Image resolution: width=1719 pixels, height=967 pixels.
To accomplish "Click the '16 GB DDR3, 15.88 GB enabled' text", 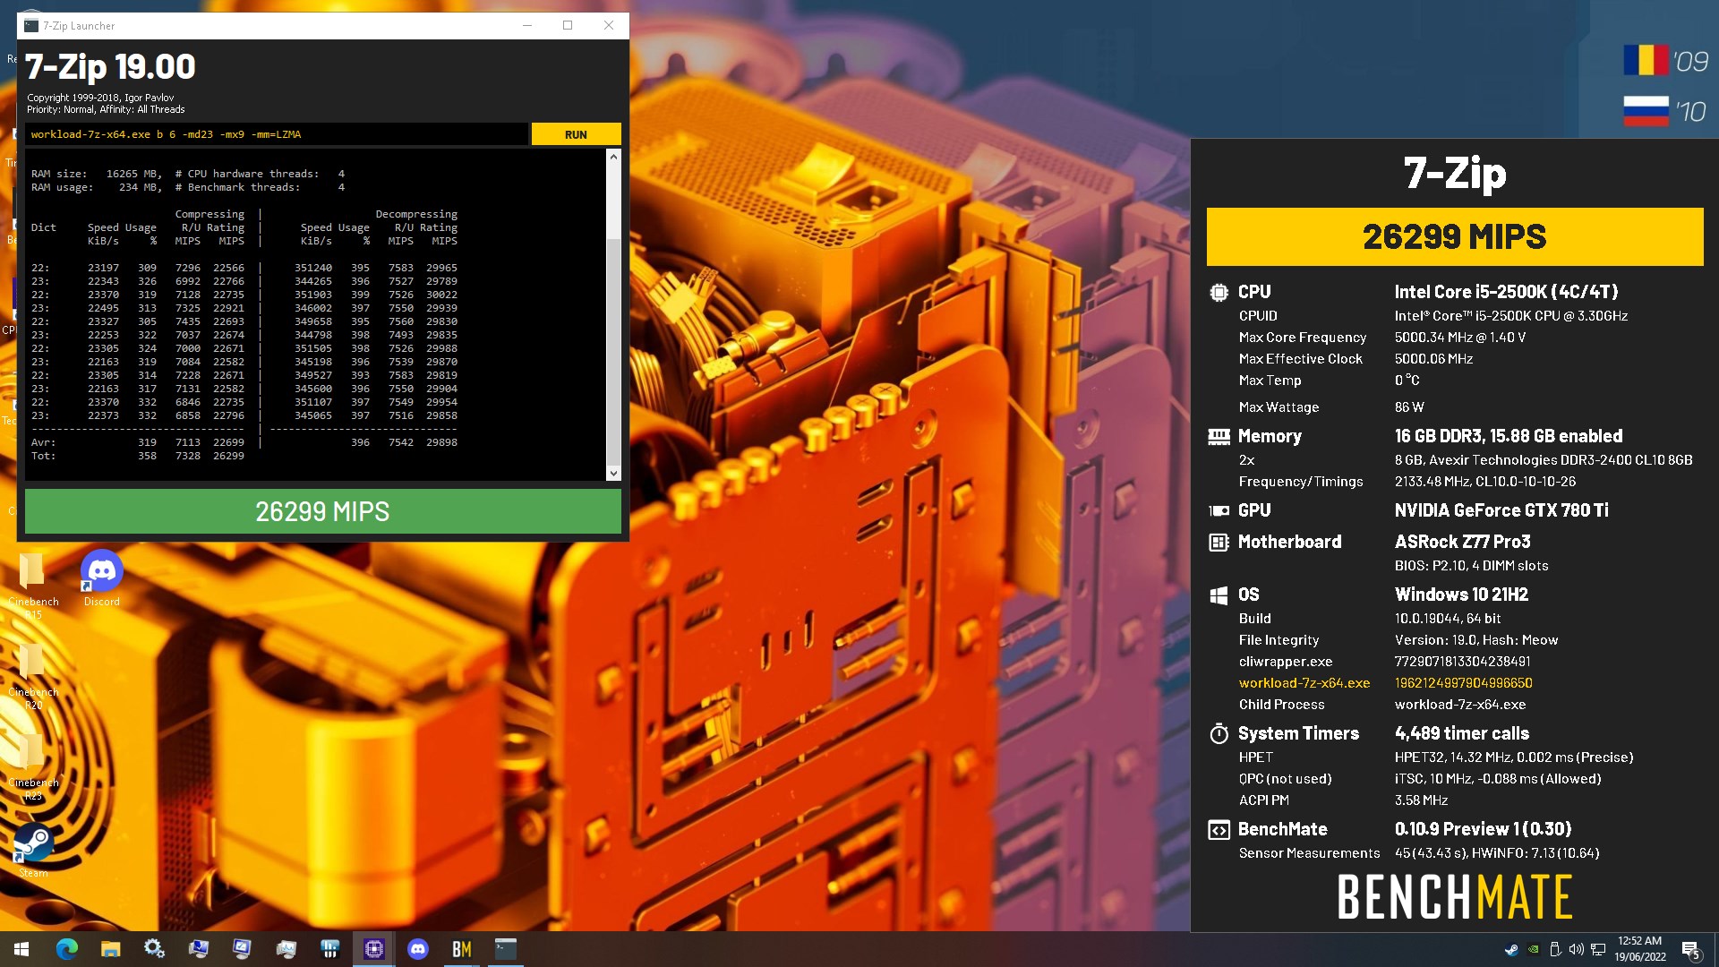I will coord(1508,437).
